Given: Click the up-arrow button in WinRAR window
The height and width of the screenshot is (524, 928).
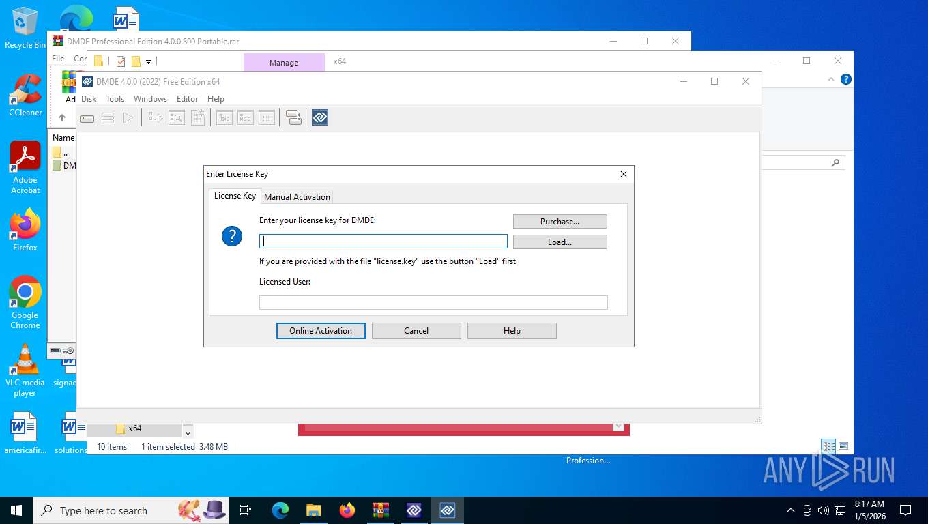Looking at the screenshot, I should coord(61,117).
